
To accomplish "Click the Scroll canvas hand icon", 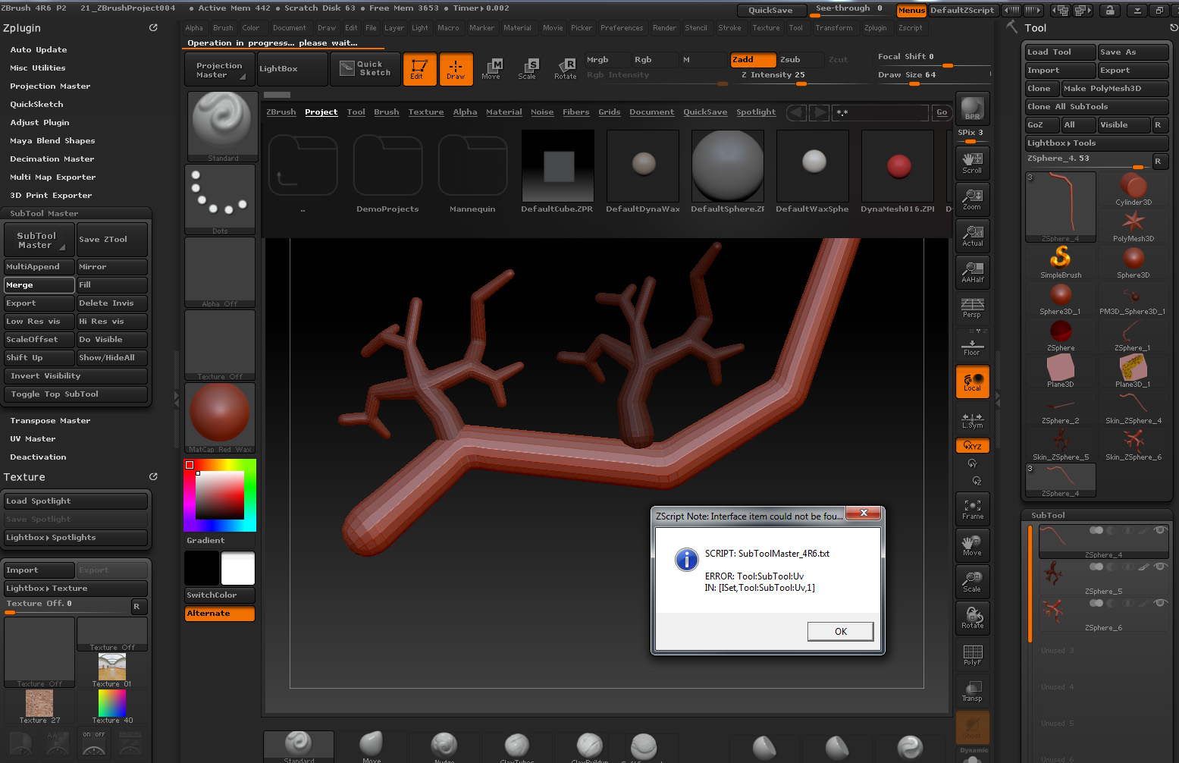I will click(x=972, y=162).
